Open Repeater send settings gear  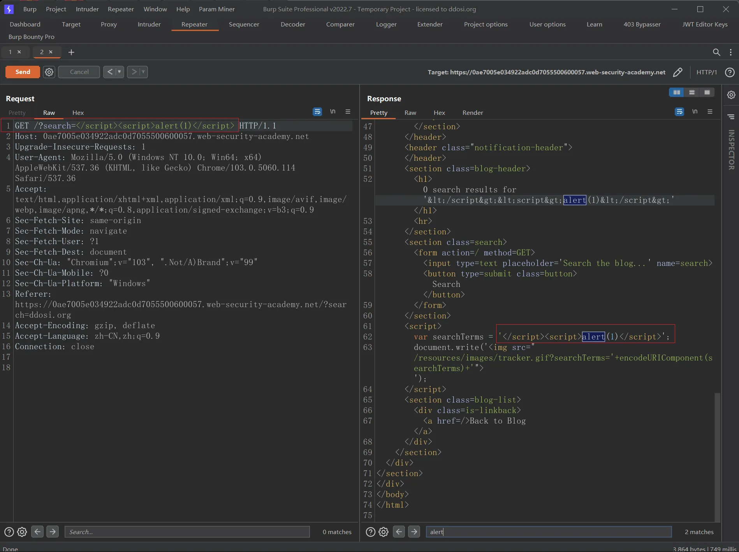click(x=49, y=72)
